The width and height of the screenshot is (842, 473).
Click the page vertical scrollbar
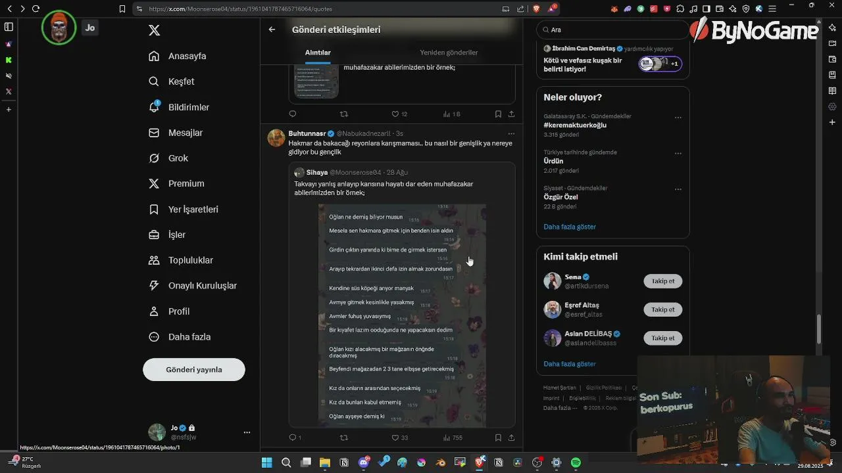[x=819, y=328]
